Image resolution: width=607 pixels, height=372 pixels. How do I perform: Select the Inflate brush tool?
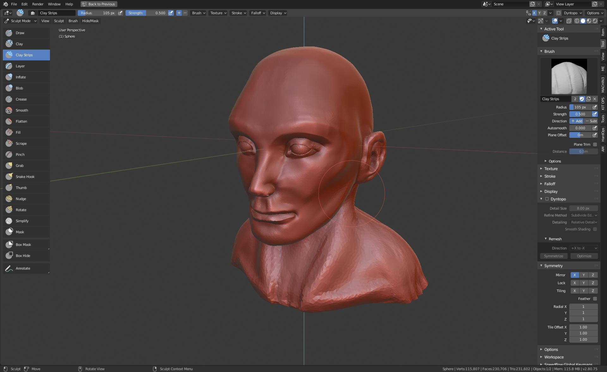tap(21, 77)
